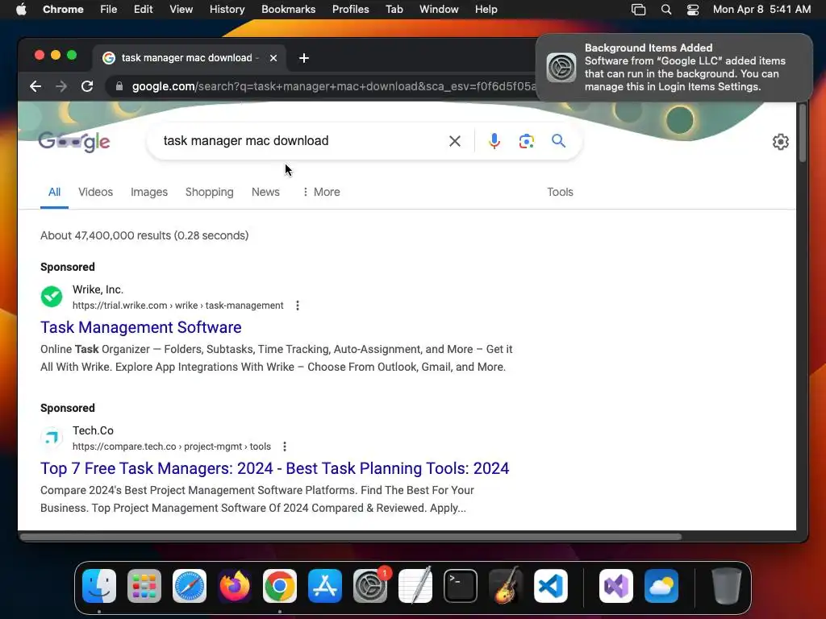Open the Tab menu in menu bar
Screen dimensions: 826x619
[x=394, y=10]
